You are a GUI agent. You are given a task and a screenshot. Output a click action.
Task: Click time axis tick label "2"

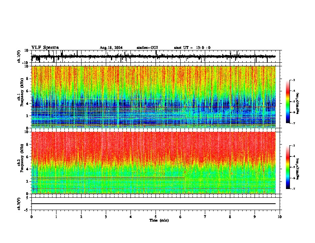[81, 217]
